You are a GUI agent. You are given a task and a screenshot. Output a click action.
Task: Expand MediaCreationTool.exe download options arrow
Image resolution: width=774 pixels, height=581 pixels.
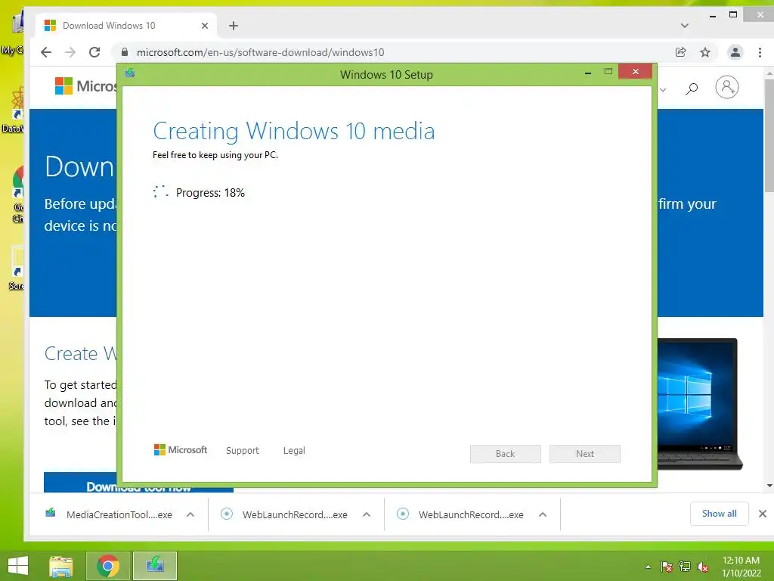(x=190, y=514)
